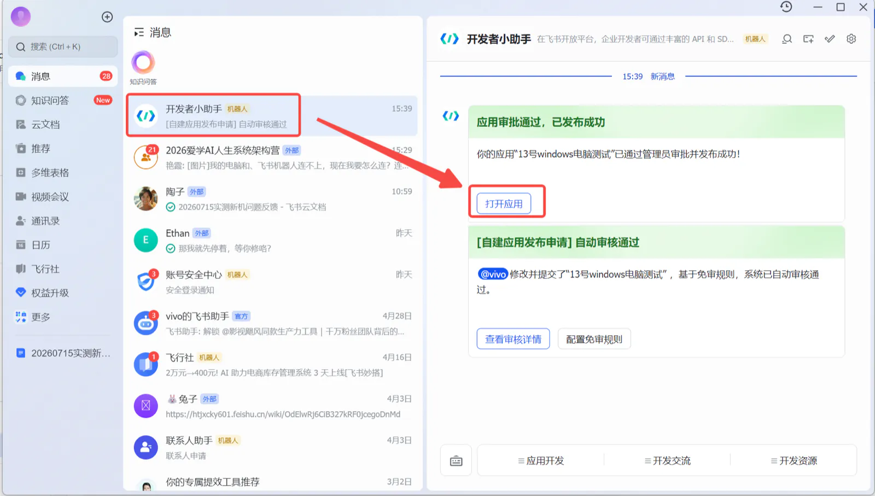Click the 2026爱学AI group avatar
Image resolution: width=875 pixels, height=496 pixels.
click(x=146, y=157)
